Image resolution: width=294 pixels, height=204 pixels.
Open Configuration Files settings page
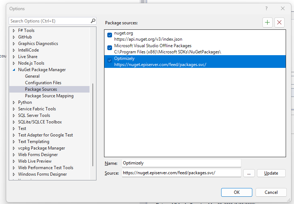coord(43,83)
